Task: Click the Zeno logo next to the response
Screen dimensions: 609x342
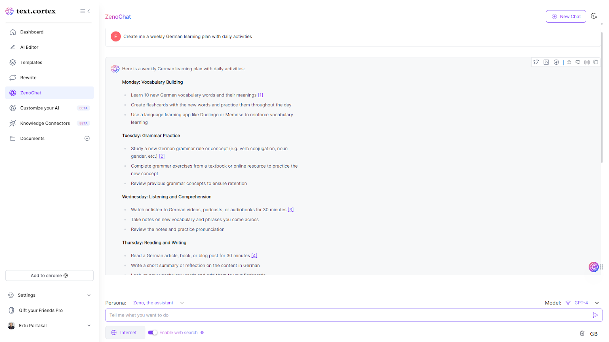Action: (115, 69)
